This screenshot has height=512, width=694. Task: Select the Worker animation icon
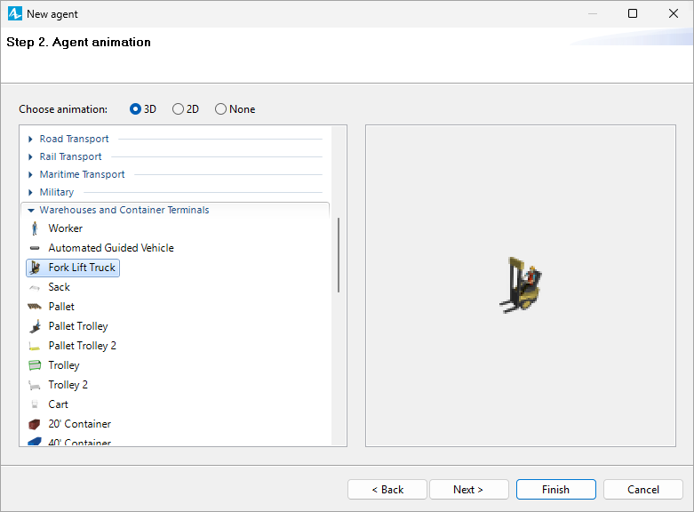point(35,228)
